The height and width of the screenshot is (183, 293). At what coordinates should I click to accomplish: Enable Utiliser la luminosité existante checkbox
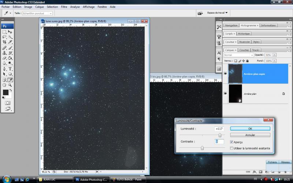[x=231, y=148]
